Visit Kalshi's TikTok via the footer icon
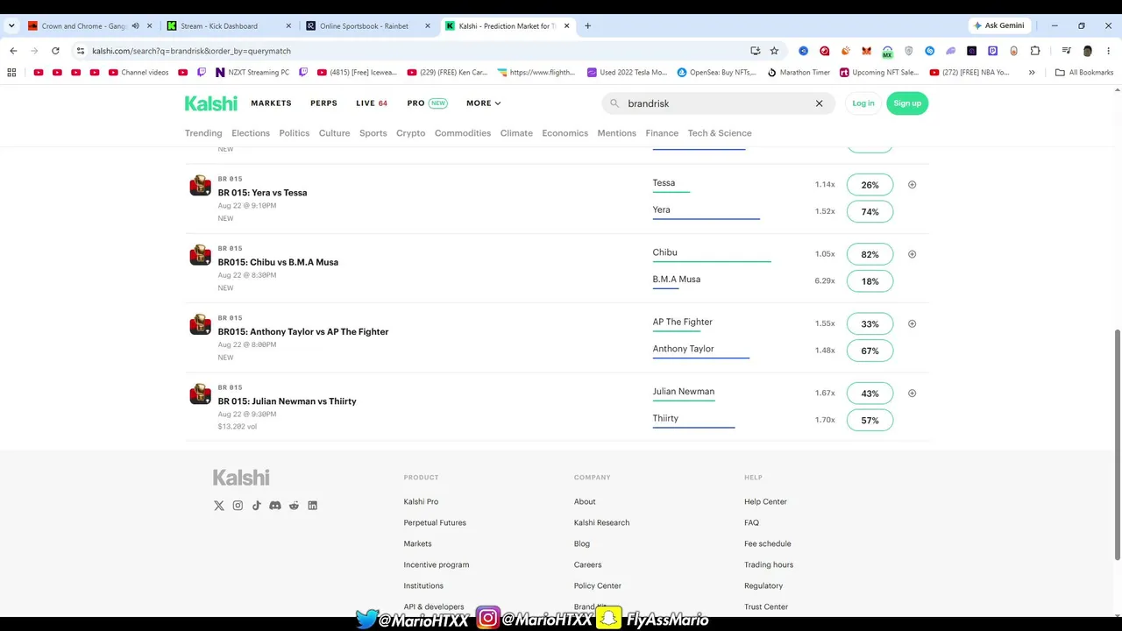Image resolution: width=1122 pixels, height=631 pixels. pos(257,506)
